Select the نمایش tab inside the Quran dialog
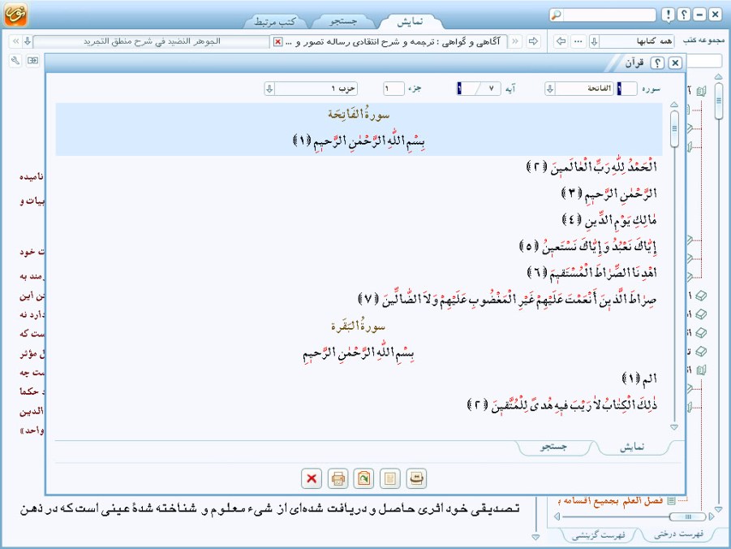731x549 pixels. [632, 447]
